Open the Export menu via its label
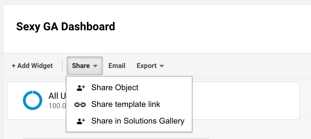 146,65
